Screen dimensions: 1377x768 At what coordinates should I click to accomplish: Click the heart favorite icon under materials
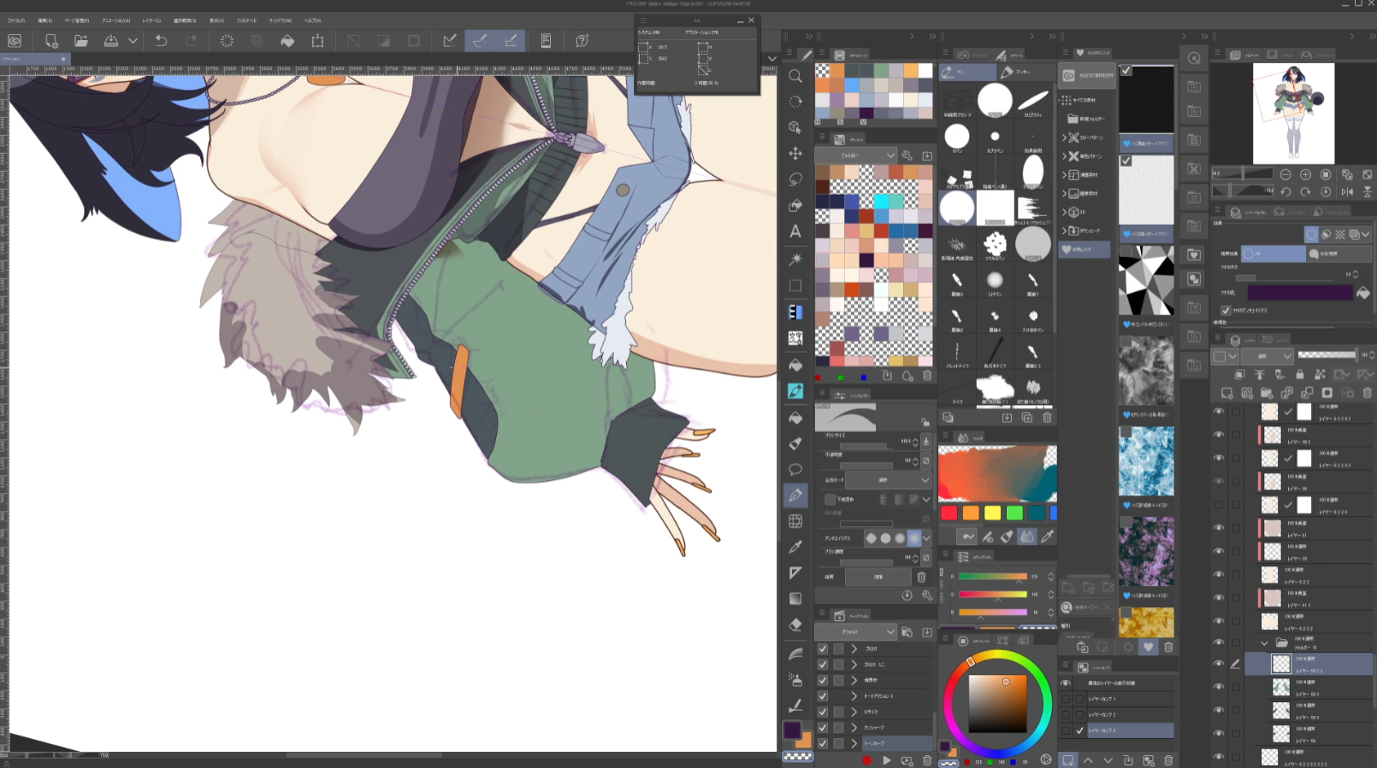click(1148, 647)
